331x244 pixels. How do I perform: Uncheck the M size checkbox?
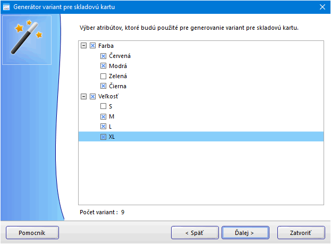pyautogui.click(x=103, y=116)
